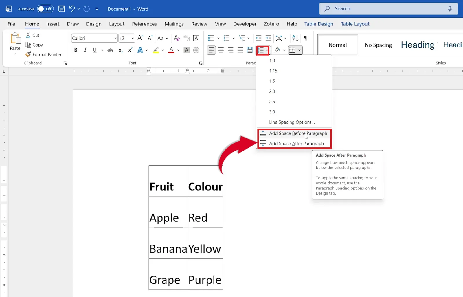Switch to the Table Layout tab
463x297 pixels.
355,24
